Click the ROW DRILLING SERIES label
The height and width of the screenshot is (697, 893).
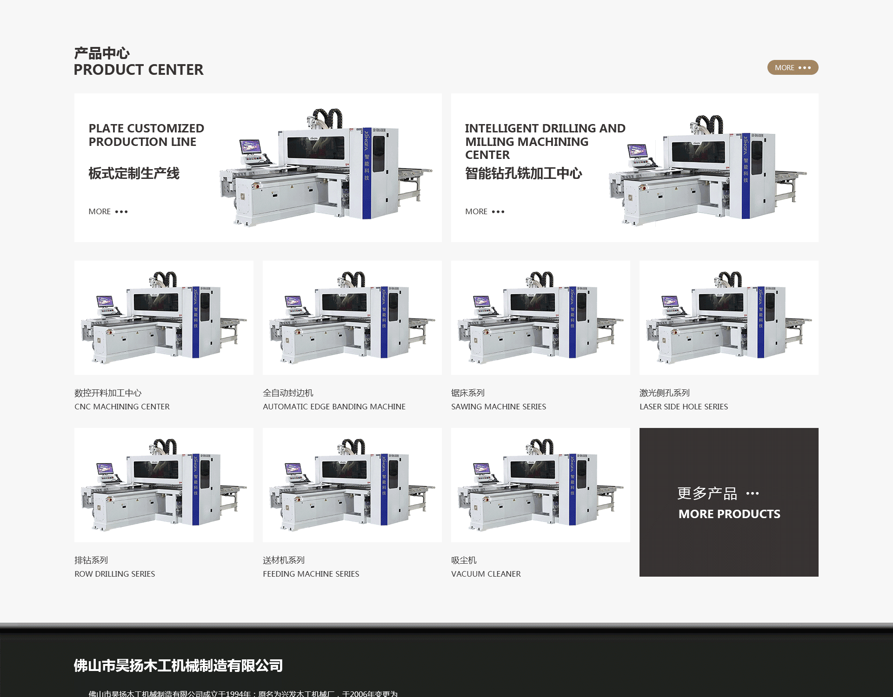[115, 574]
